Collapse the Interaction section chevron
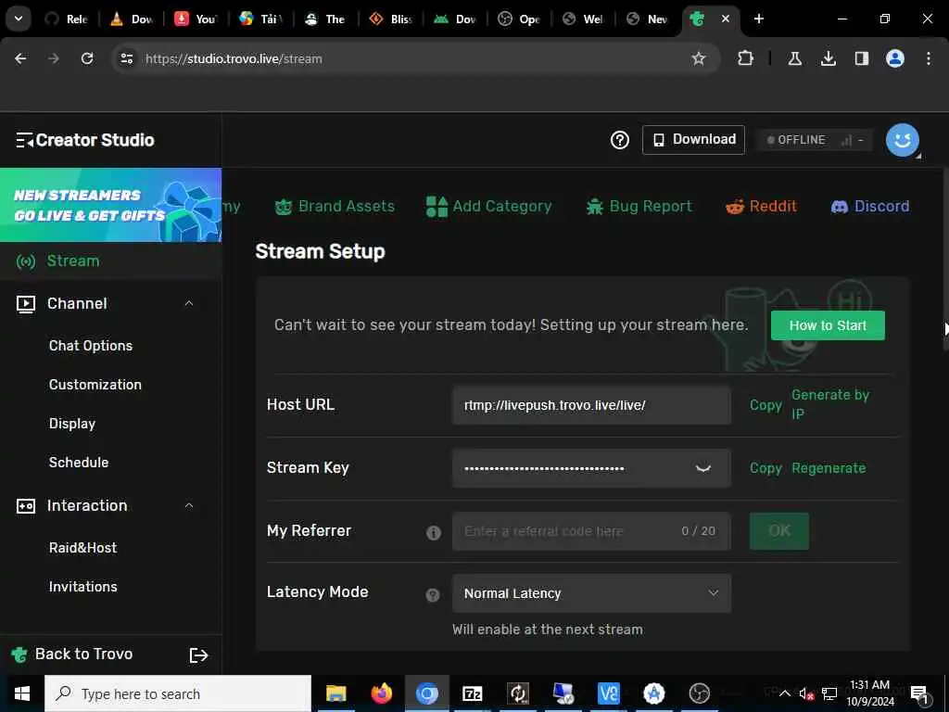 [x=189, y=505]
